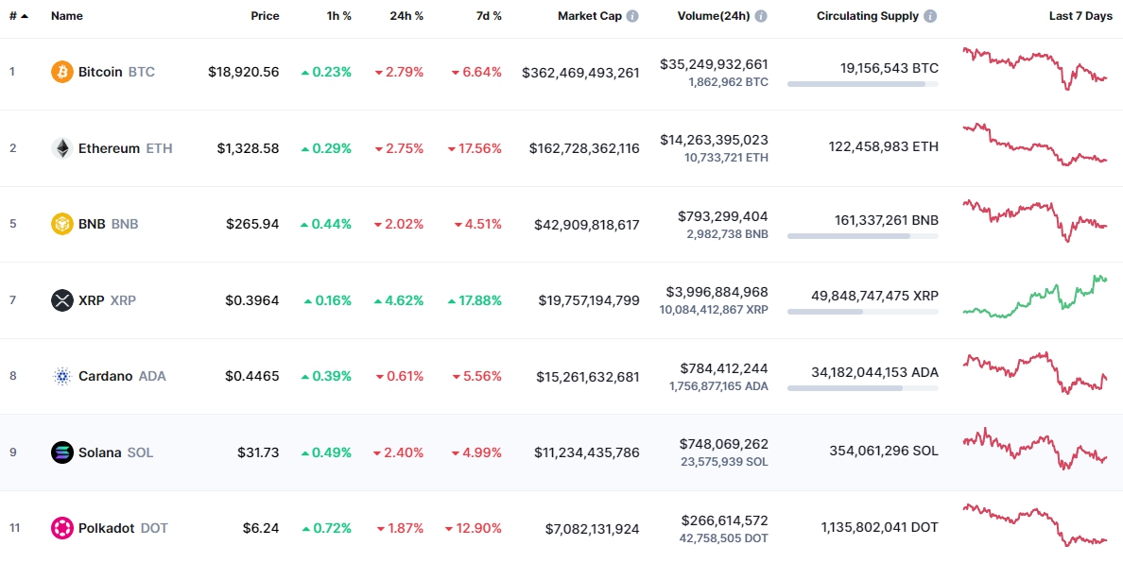This screenshot has width=1123, height=563.
Task: Click BNB circulating supply progress bar
Action: 862,236
